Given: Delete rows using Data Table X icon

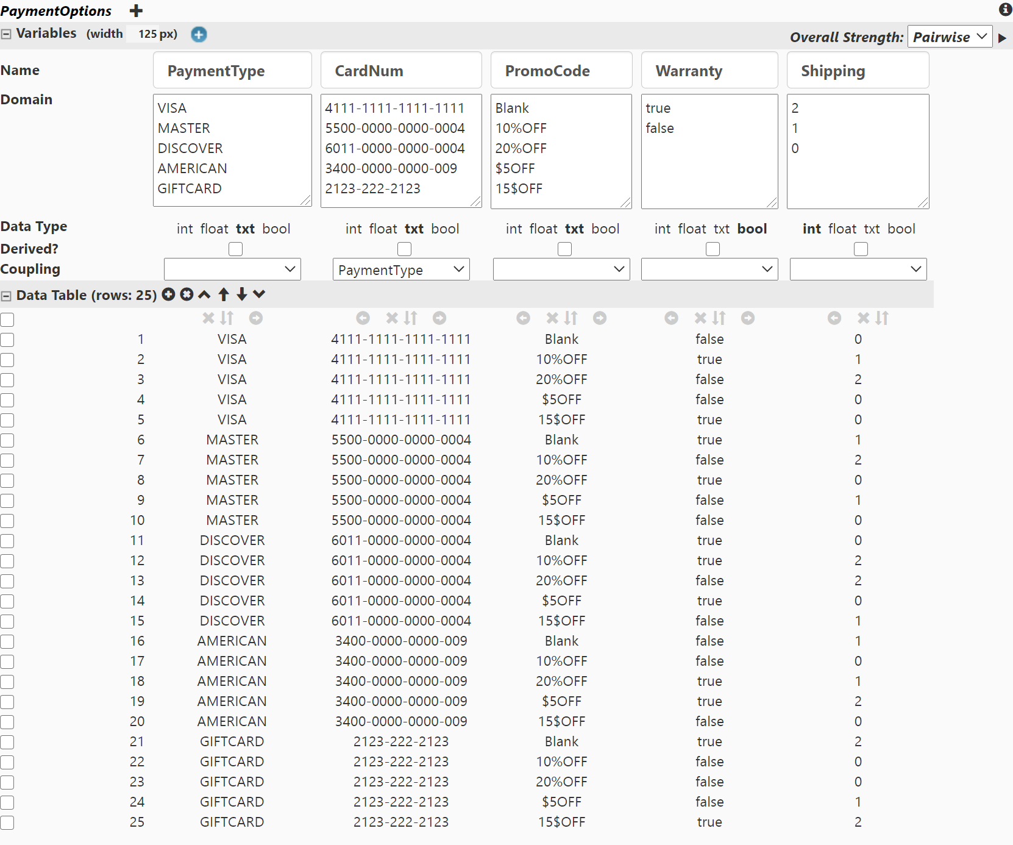Looking at the screenshot, I should pos(187,294).
